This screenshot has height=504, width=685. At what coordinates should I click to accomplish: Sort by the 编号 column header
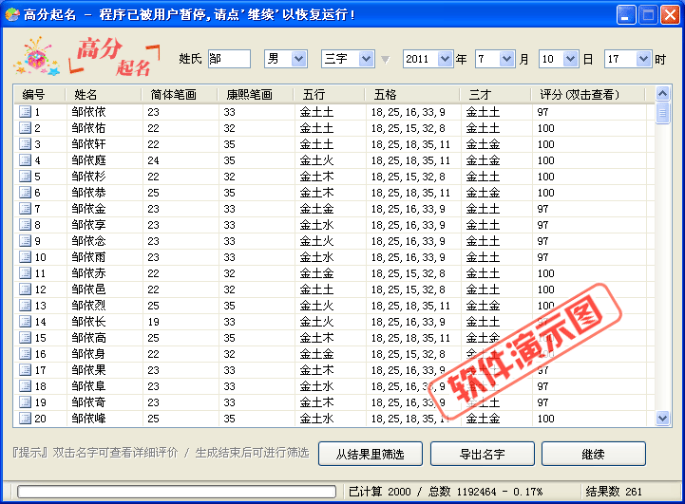[39, 94]
